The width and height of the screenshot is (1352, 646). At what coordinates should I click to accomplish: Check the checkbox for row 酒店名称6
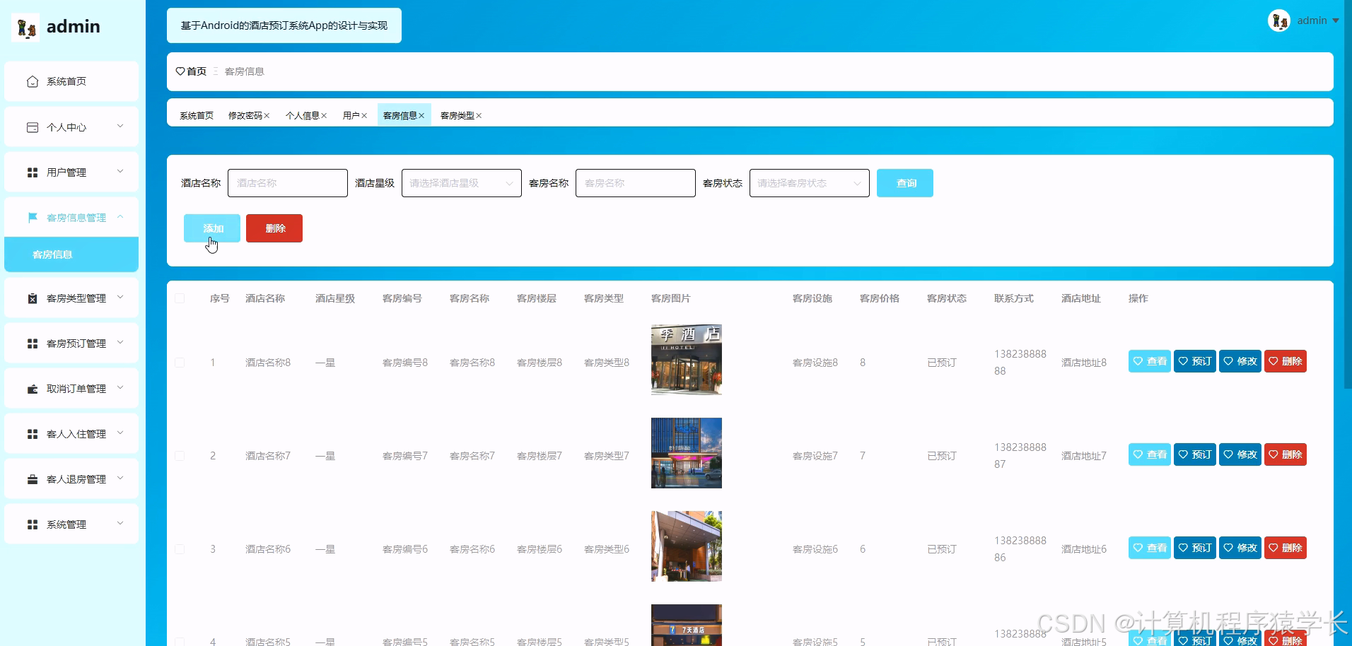[180, 549]
